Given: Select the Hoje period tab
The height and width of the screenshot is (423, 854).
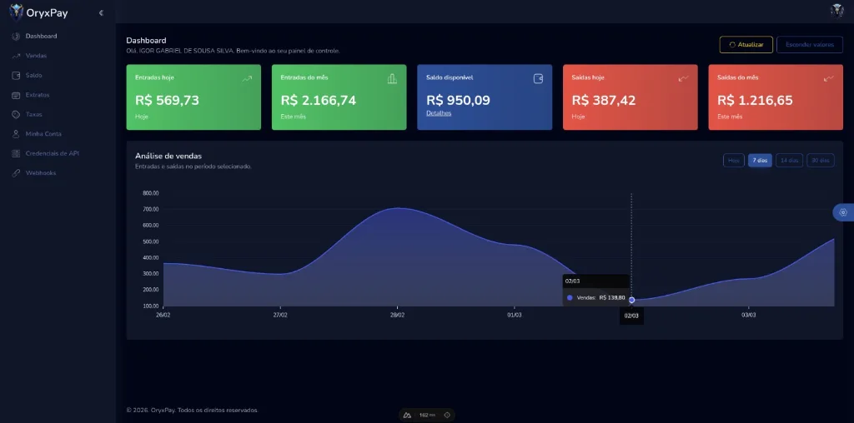Looking at the screenshot, I should (734, 161).
